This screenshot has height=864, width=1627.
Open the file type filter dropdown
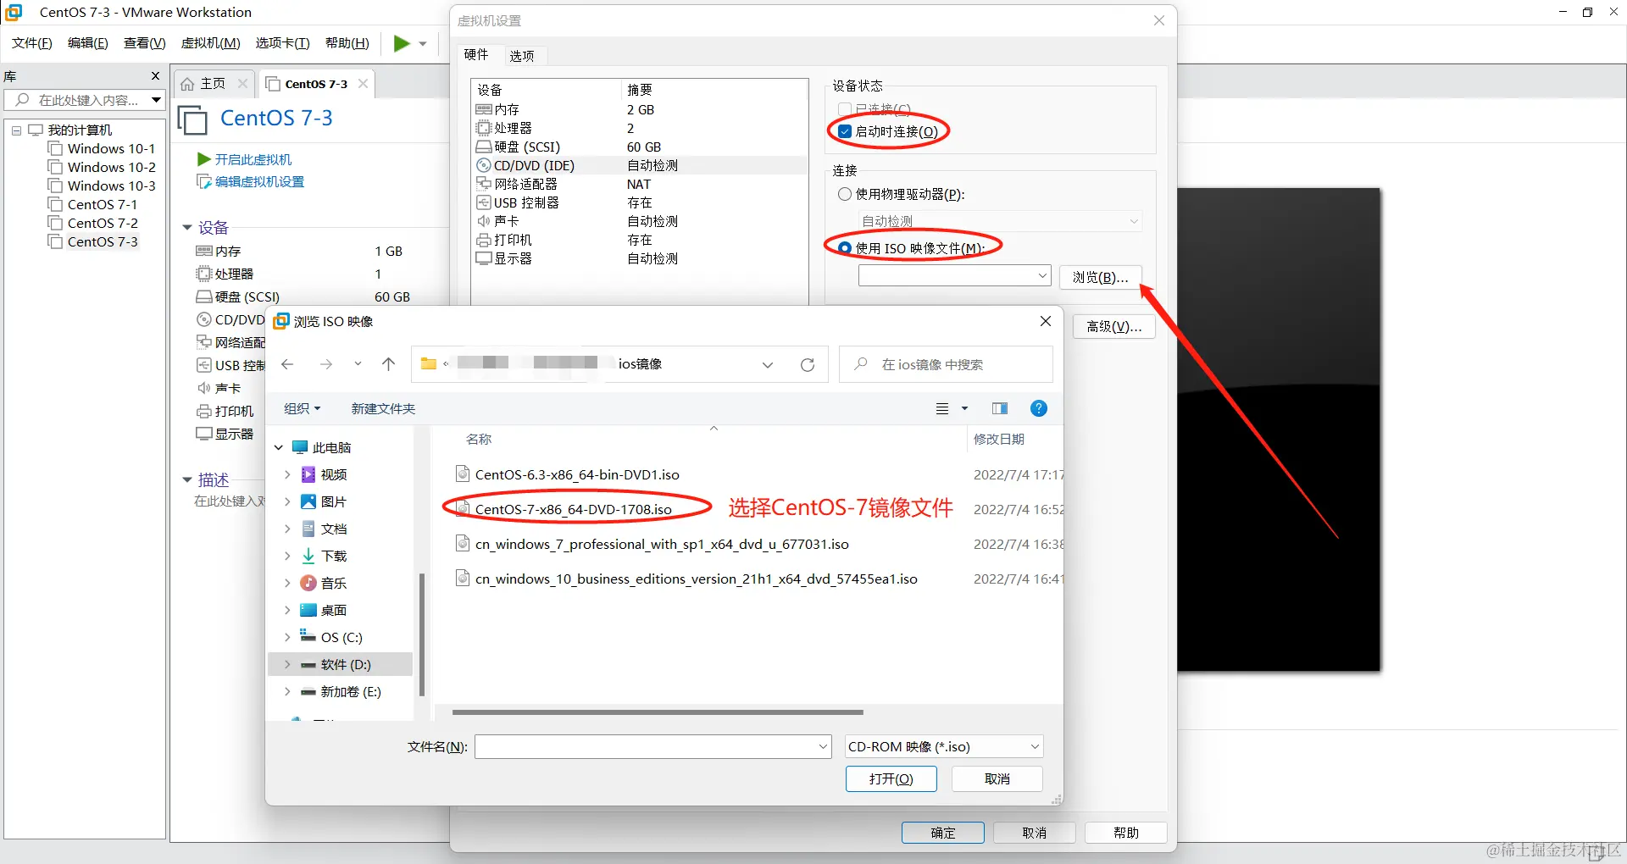(944, 746)
